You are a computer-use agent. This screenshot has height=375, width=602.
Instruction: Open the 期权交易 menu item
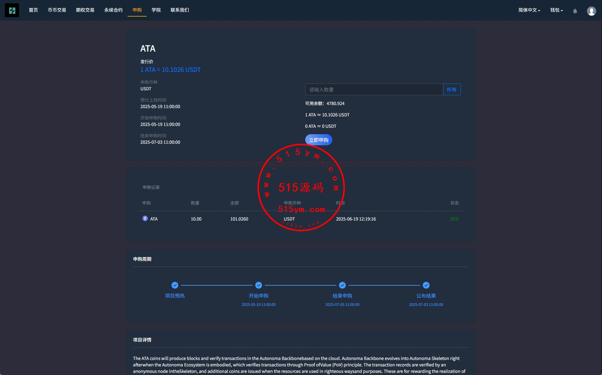(x=85, y=10)
